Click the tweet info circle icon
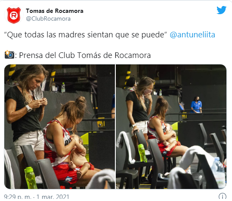 [x=223, y=197]
